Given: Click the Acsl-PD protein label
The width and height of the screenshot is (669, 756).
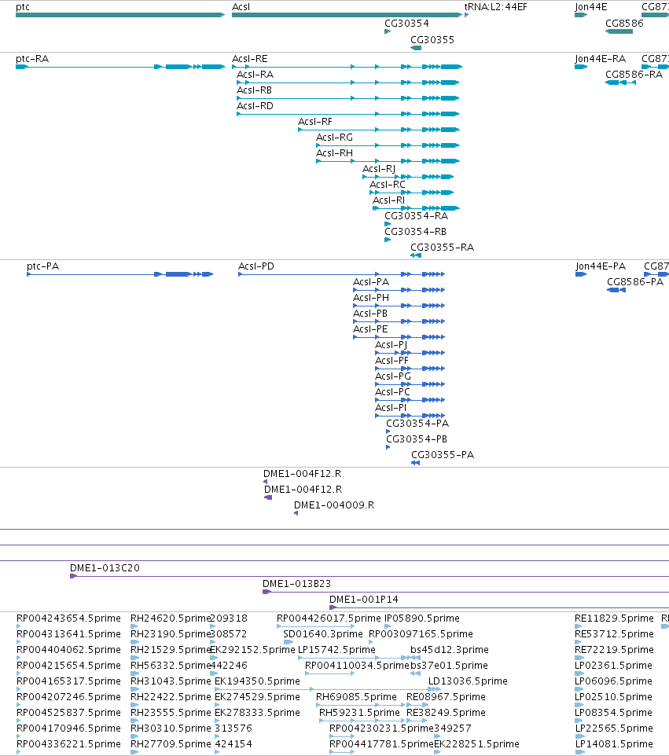Looking at the screenshot, I should click(x=256, y=266).
